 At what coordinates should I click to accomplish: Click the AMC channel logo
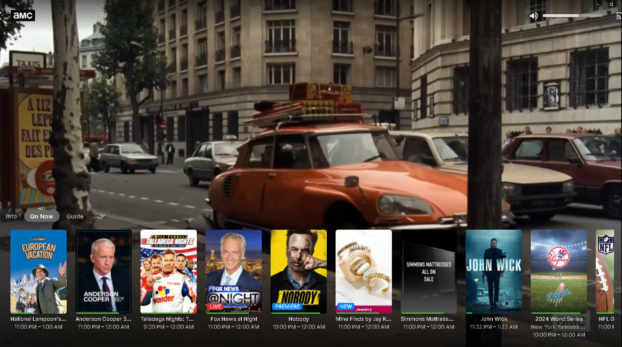(x=23, y=15)
